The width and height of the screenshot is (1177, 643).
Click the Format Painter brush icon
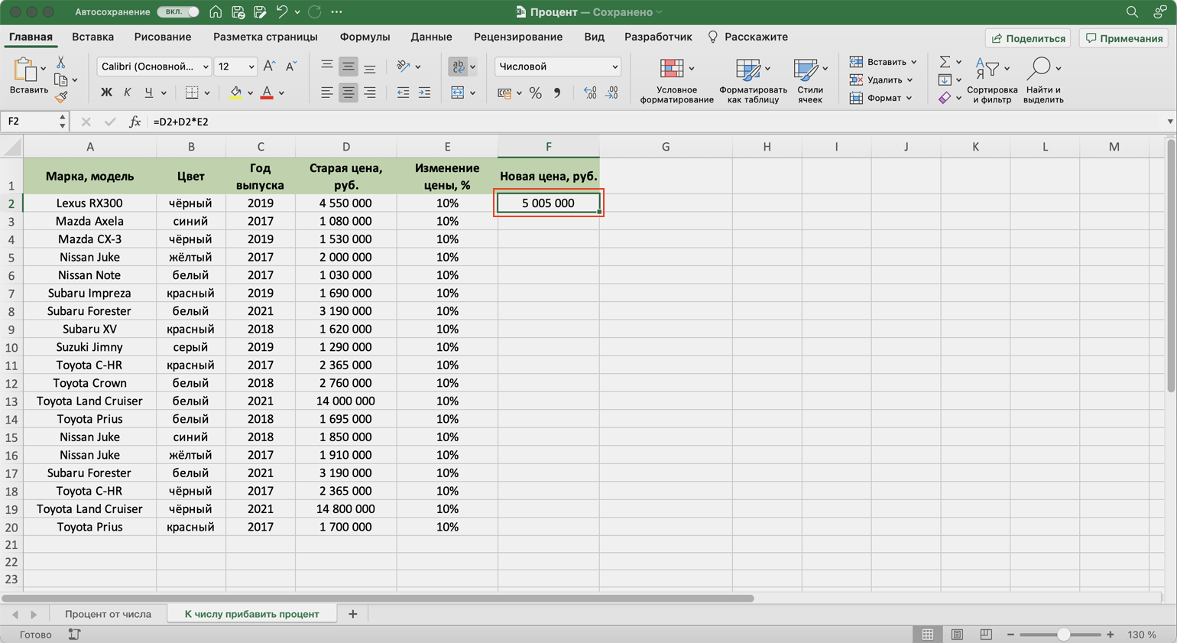pyautogui.click(x=61, y=97)
